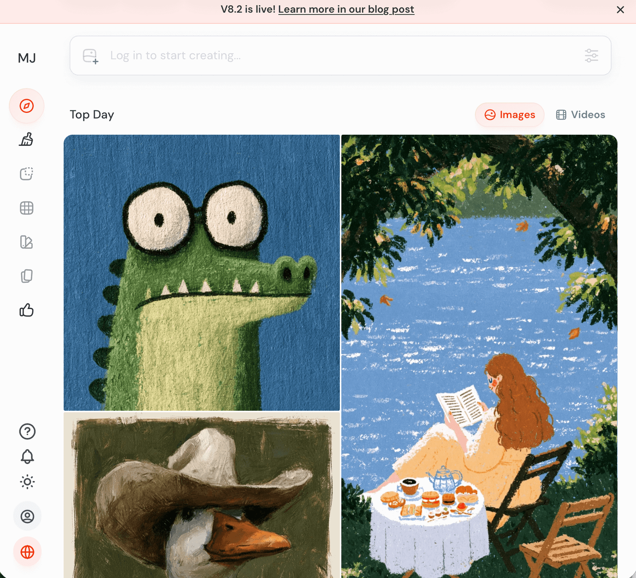The image size is (636, 578).
Task: Click the red globe language icon
Action: click(x=27, y=552)
